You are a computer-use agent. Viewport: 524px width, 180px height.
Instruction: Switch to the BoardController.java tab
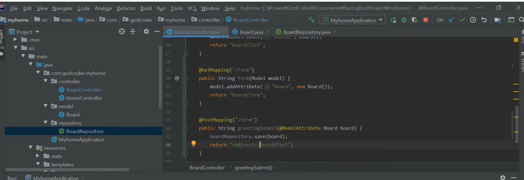[x=197, y=32]
